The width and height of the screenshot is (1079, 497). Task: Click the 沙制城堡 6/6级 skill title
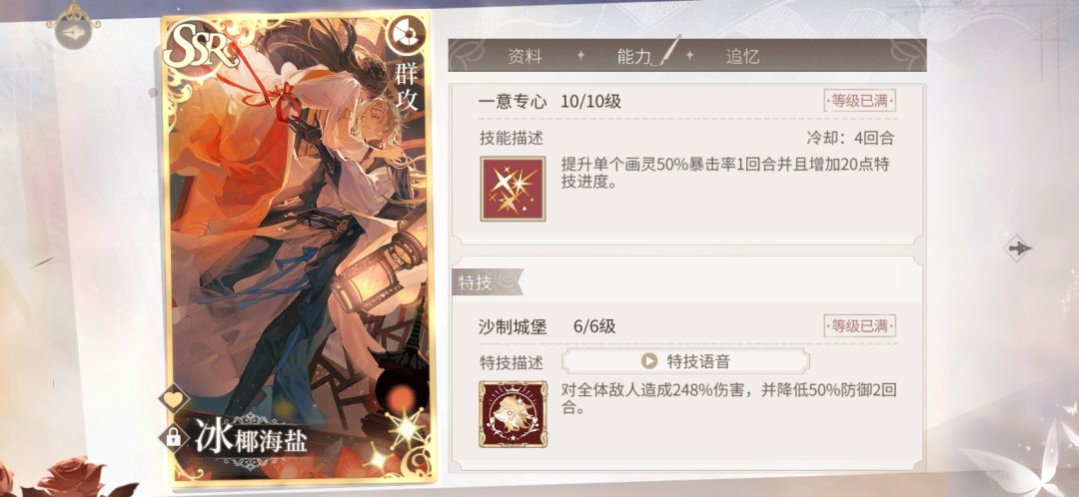(x=547, y=327)
